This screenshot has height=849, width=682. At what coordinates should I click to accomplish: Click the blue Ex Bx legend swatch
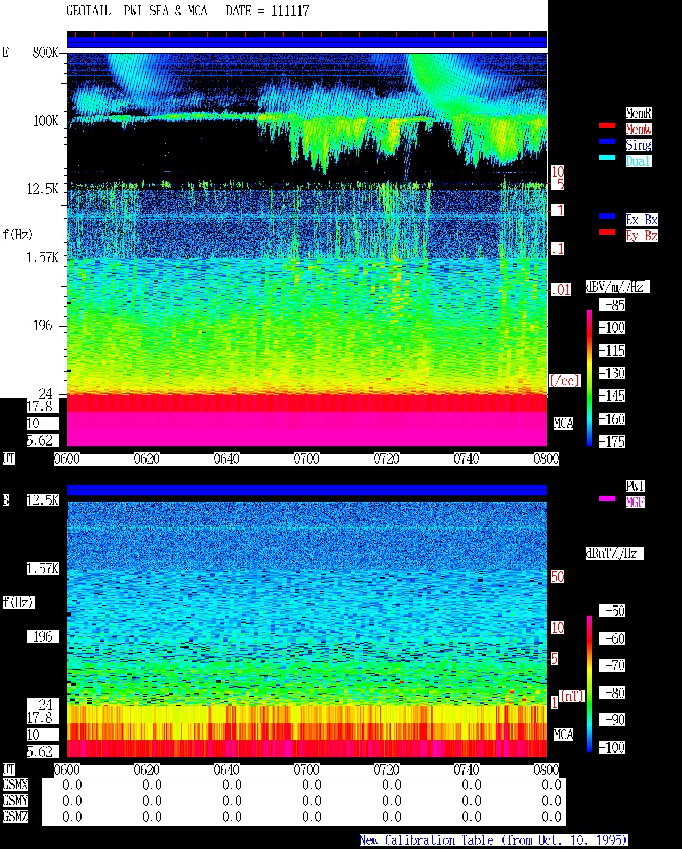(x=607, y=216)
